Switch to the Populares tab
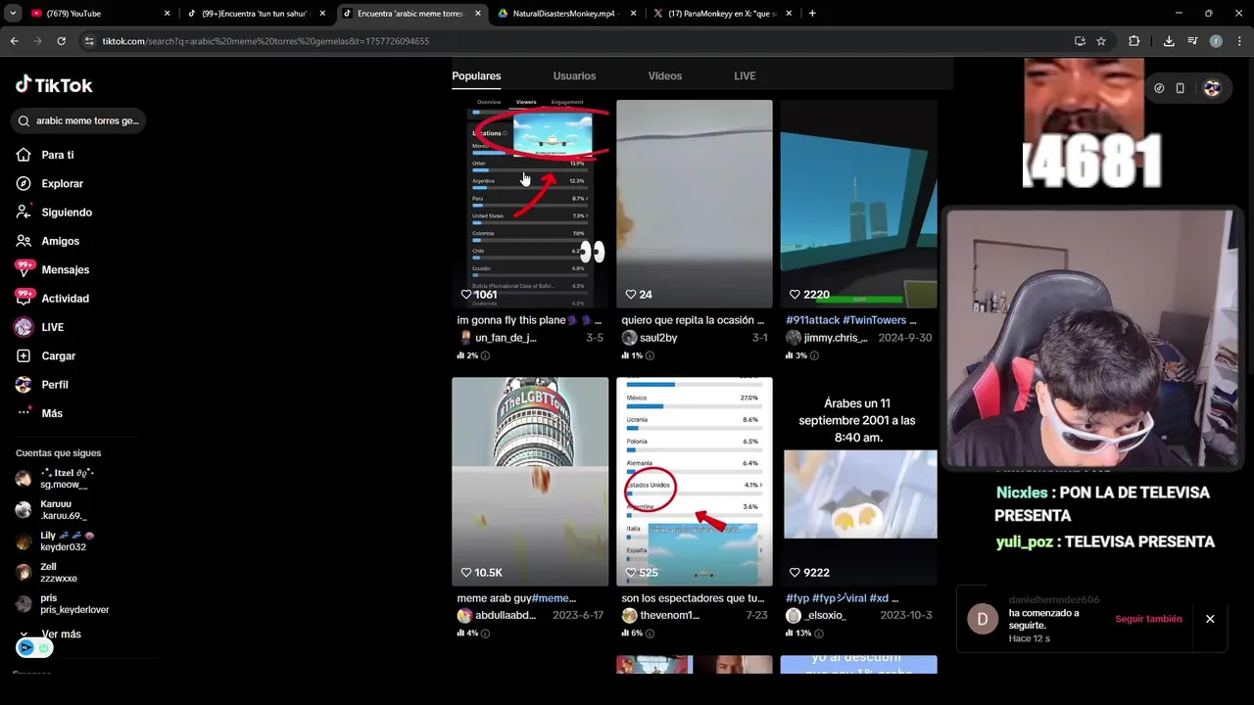 (476, 75)
